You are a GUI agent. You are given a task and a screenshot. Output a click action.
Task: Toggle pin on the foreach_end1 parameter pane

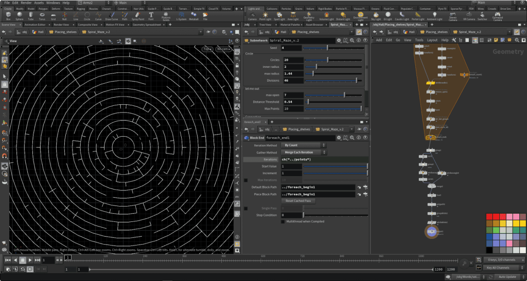click(x=359, y=129)
